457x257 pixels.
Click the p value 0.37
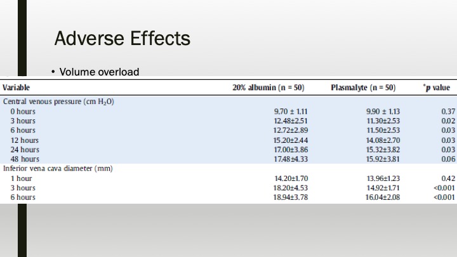[x=447, y=111]
